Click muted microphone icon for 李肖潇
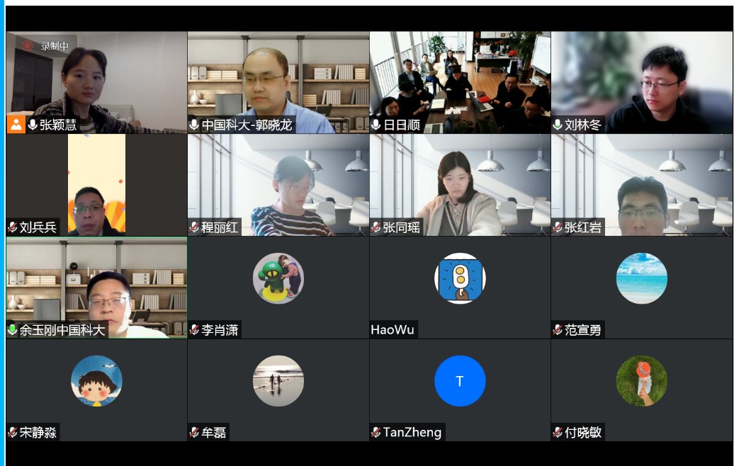 pyautogui.click(x=194, y=330)
